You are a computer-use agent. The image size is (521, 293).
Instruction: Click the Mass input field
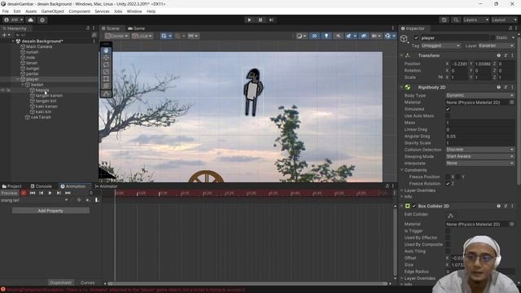coord(479,123)
